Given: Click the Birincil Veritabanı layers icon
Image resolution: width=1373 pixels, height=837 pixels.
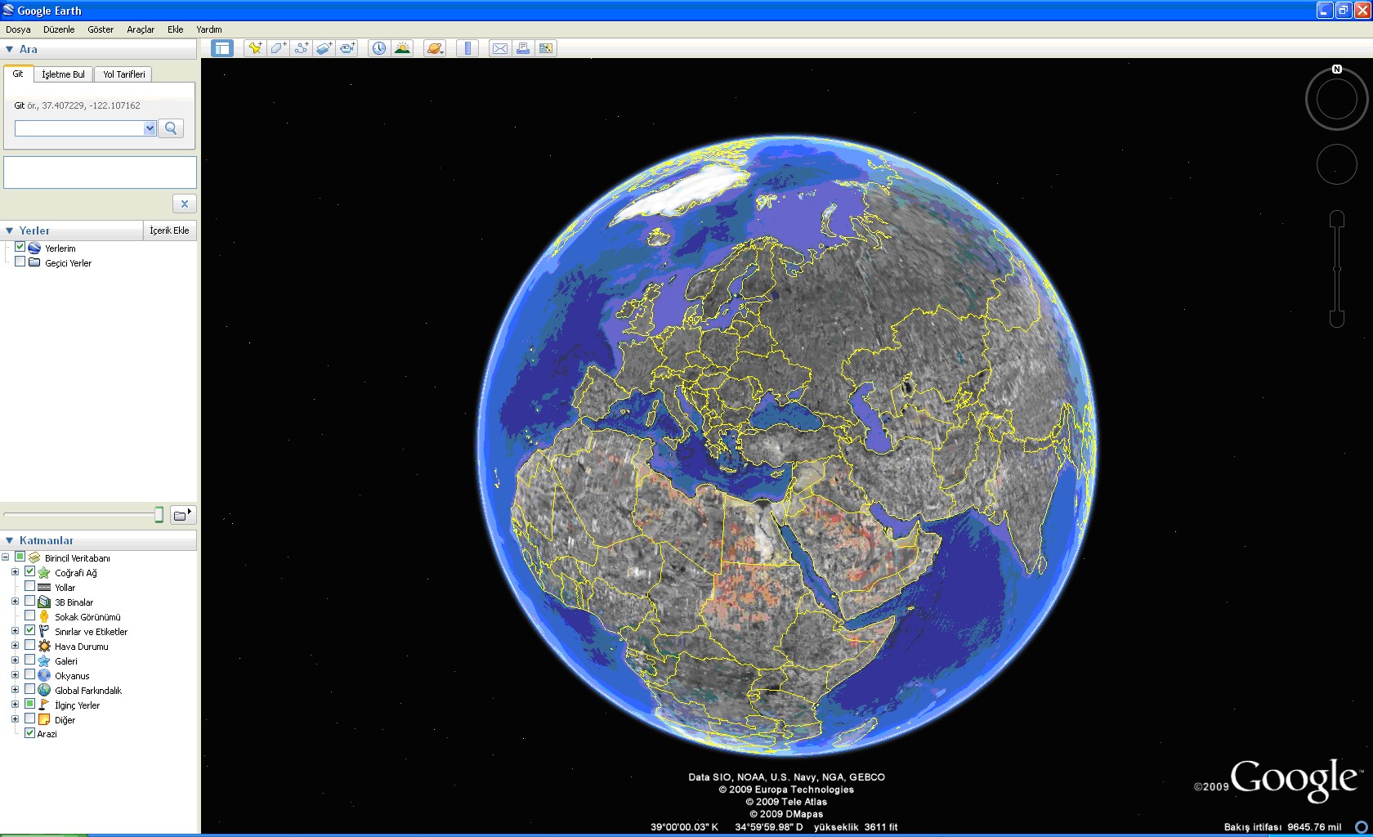Looking at the screenshot, I should 34,557.
